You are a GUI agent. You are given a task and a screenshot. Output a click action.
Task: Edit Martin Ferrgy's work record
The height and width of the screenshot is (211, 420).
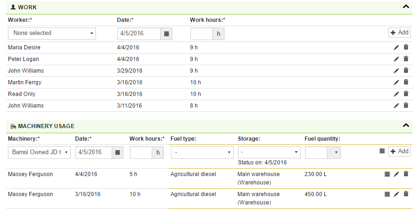point(396,82)
